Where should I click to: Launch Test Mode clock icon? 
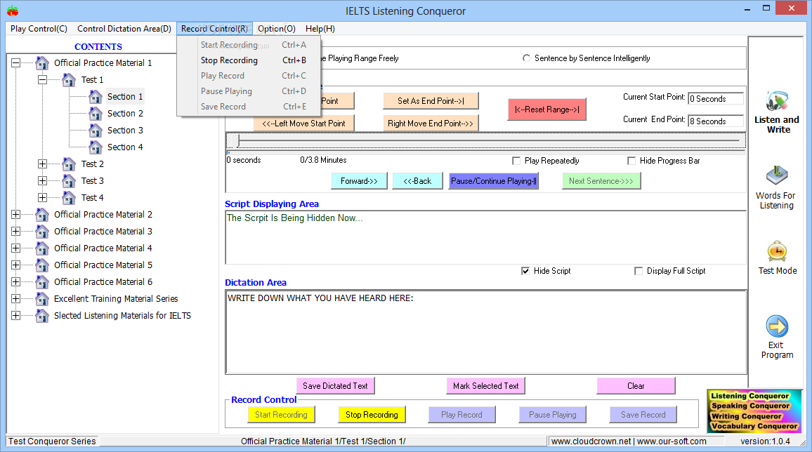777,252
